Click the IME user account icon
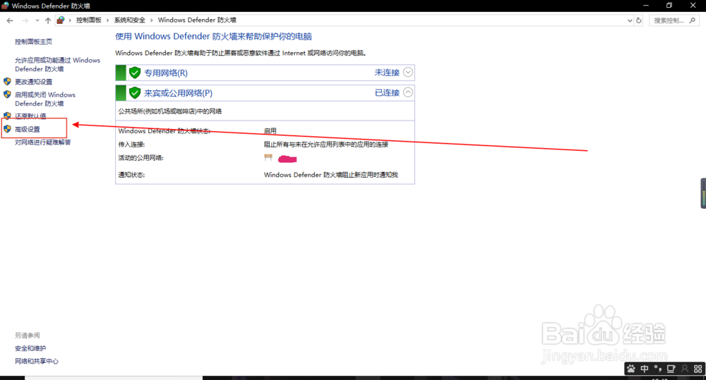The width and height of the screenshot is (706, 380). (685, 369)
